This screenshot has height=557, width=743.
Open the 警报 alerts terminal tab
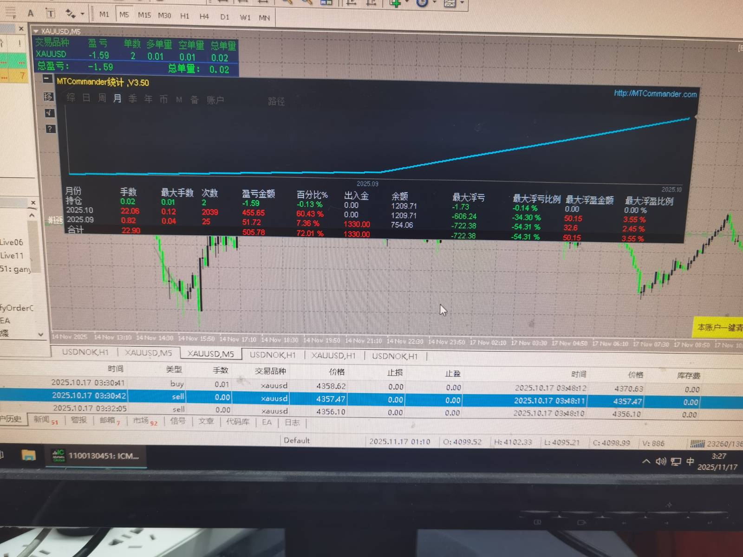pos(79,420)
